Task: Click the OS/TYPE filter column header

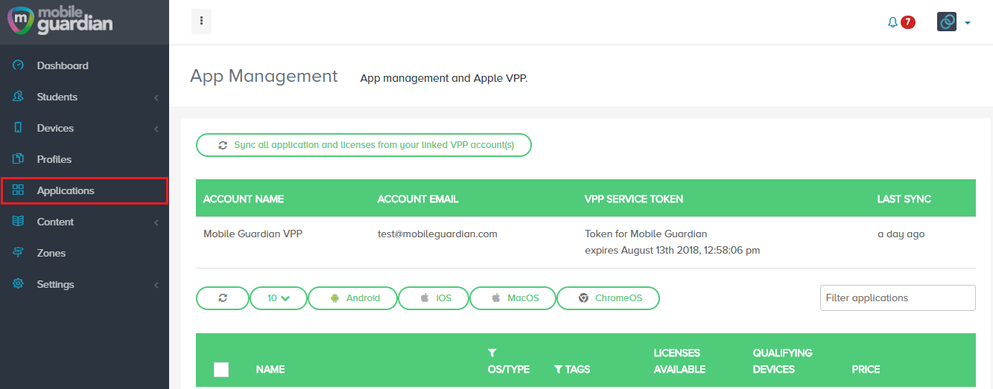Action: 509,361
